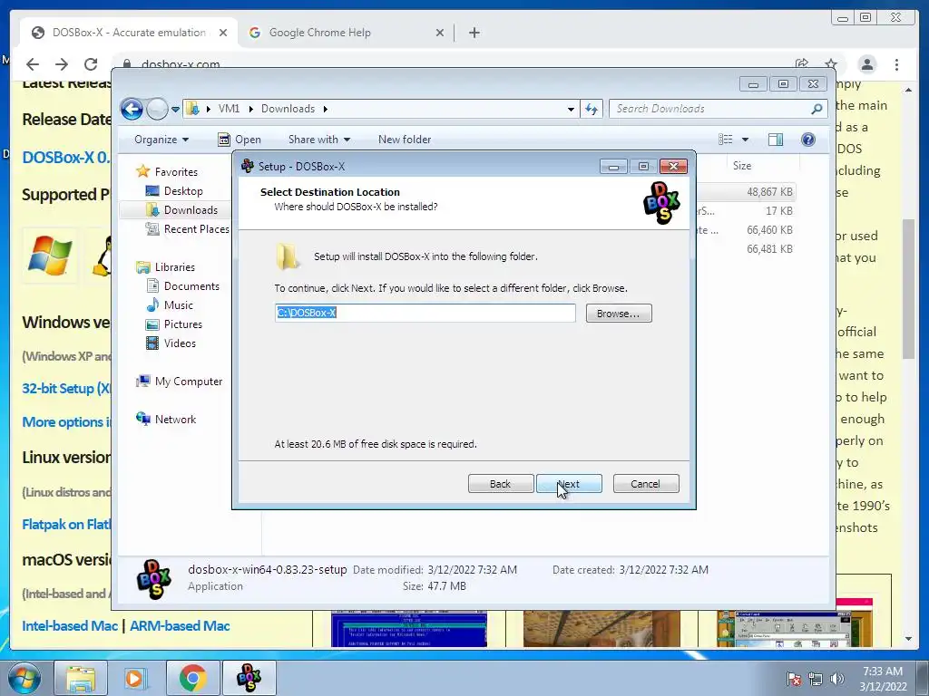The height and width of the screenshot is (696, 929).
Task: Click Open in Explorer toolbar
Action: pyautogui.click(x=240, y=140)
